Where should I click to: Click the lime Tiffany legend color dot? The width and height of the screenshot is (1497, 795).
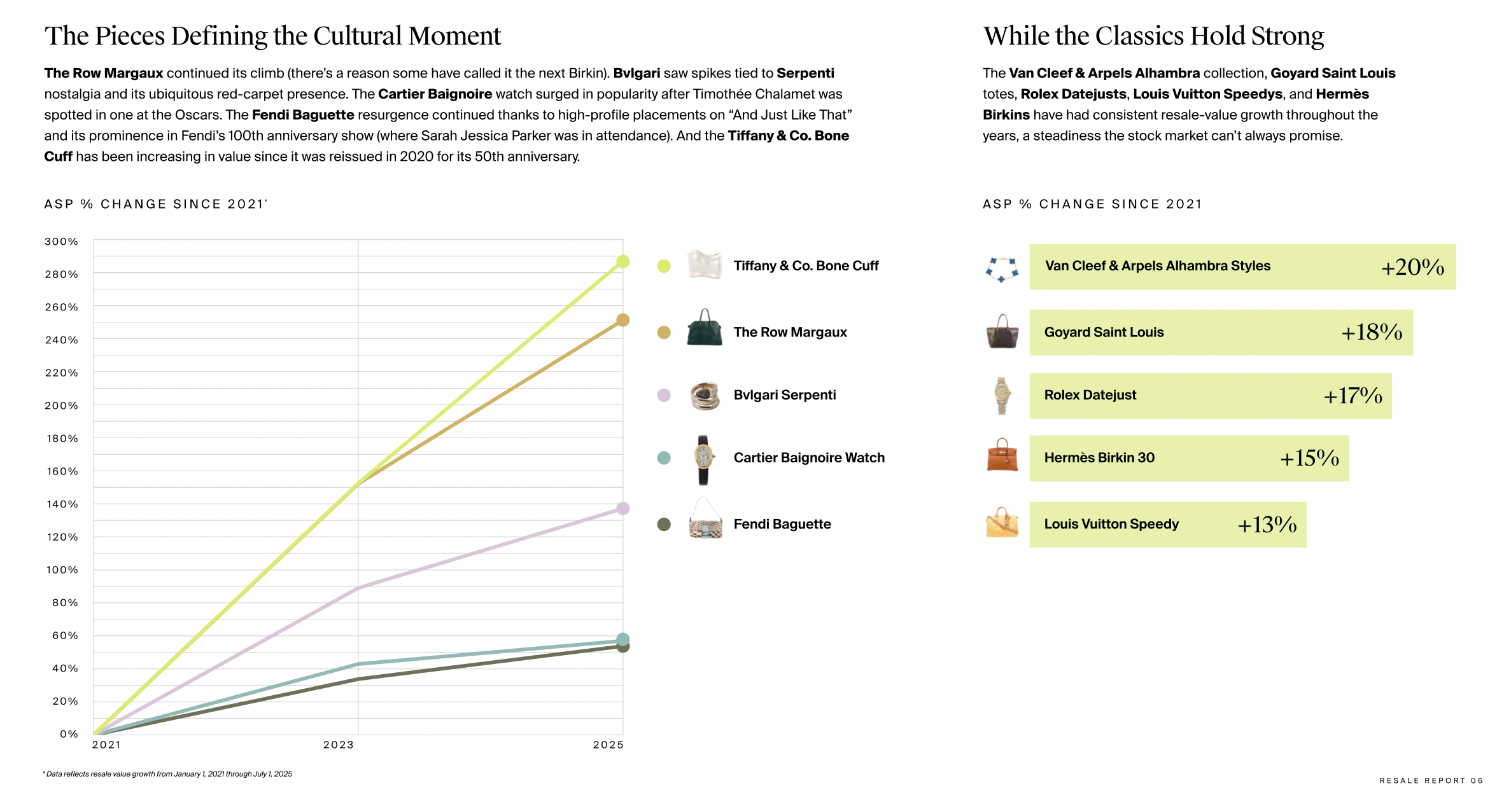pos(664,266)
